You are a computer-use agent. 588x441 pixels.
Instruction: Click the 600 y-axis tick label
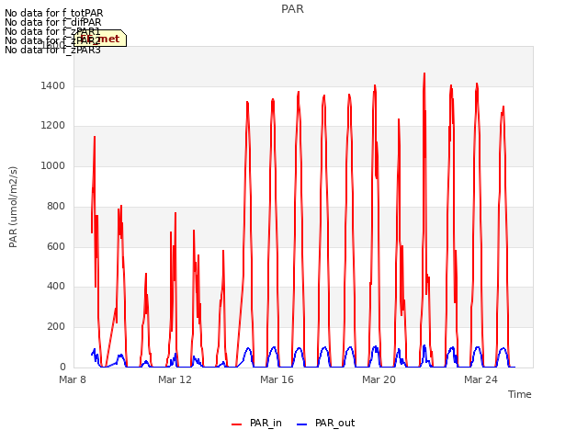[x=56, y=246]
